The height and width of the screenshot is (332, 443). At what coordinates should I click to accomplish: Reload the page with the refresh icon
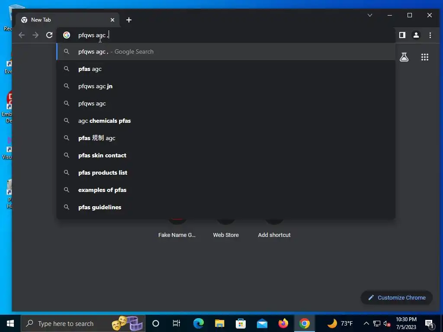49,35
